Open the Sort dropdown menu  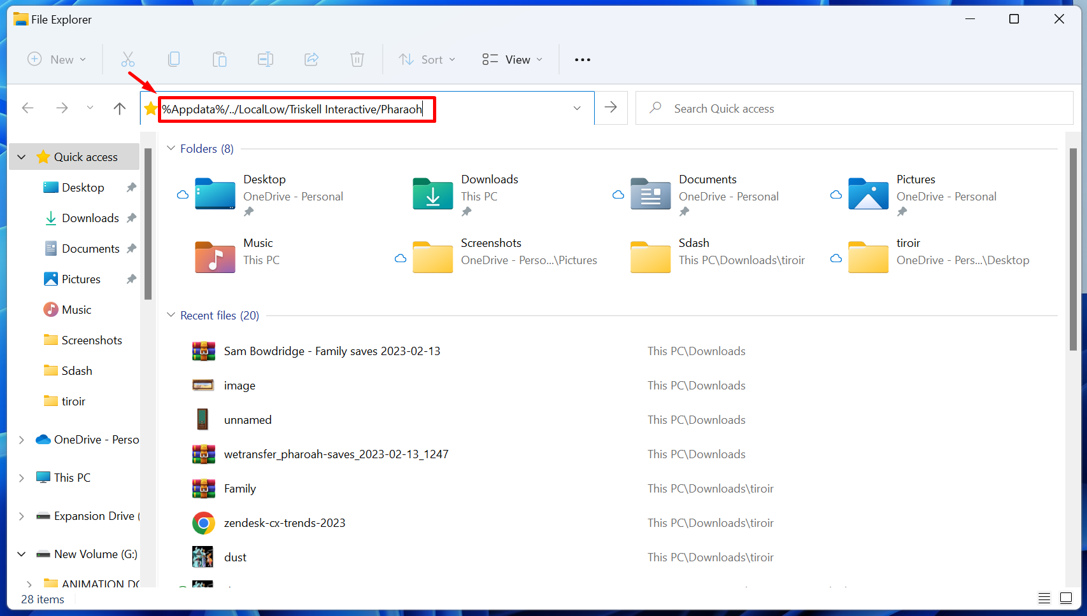(427, 60)
